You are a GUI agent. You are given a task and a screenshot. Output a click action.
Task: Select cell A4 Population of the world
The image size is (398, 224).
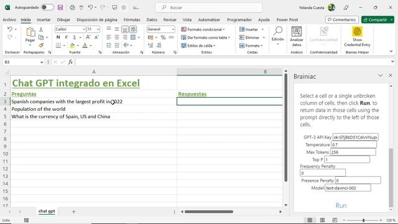(94, 109)
